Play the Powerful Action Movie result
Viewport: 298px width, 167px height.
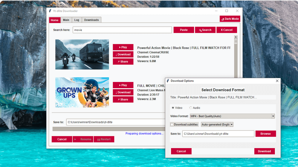[x=123, y=47]
